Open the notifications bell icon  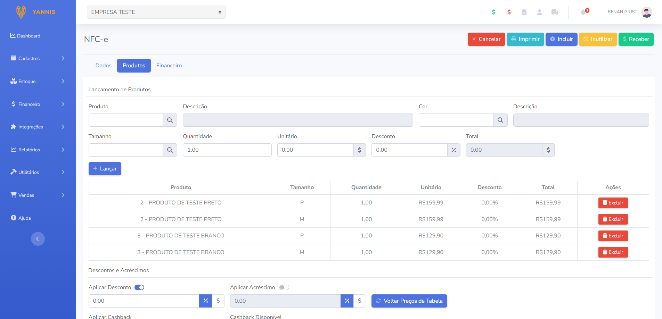pyautogui.click(x=583, y=12)
